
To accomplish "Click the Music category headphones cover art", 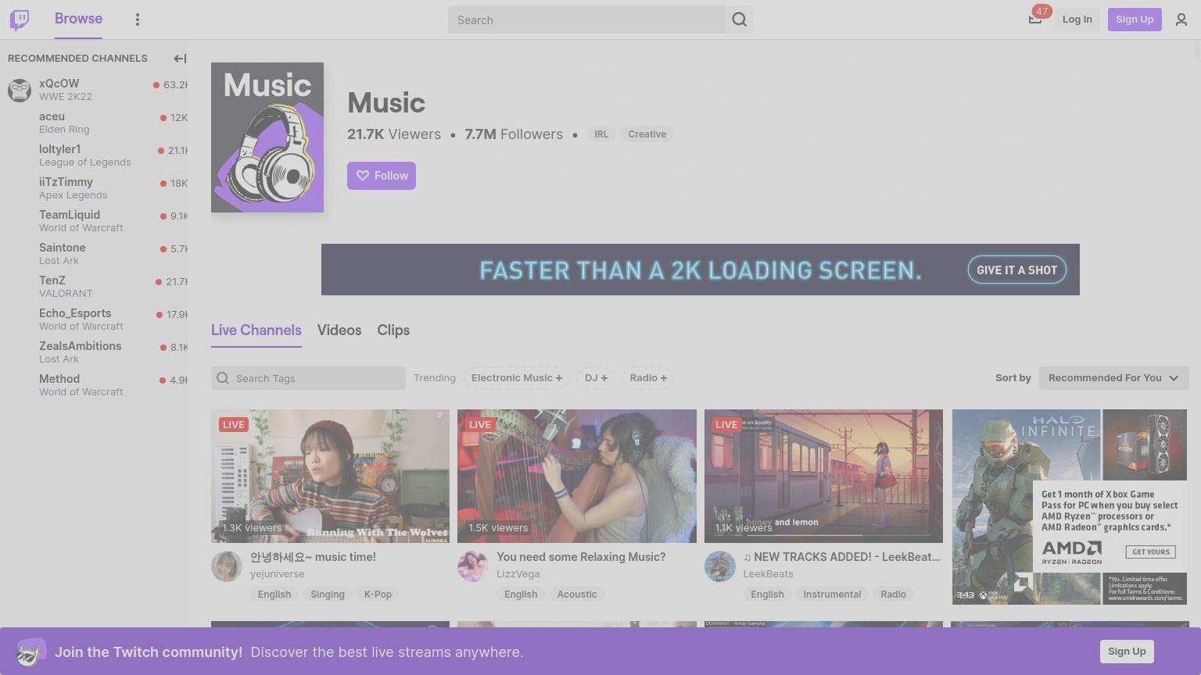I will (x=267, y=137).
